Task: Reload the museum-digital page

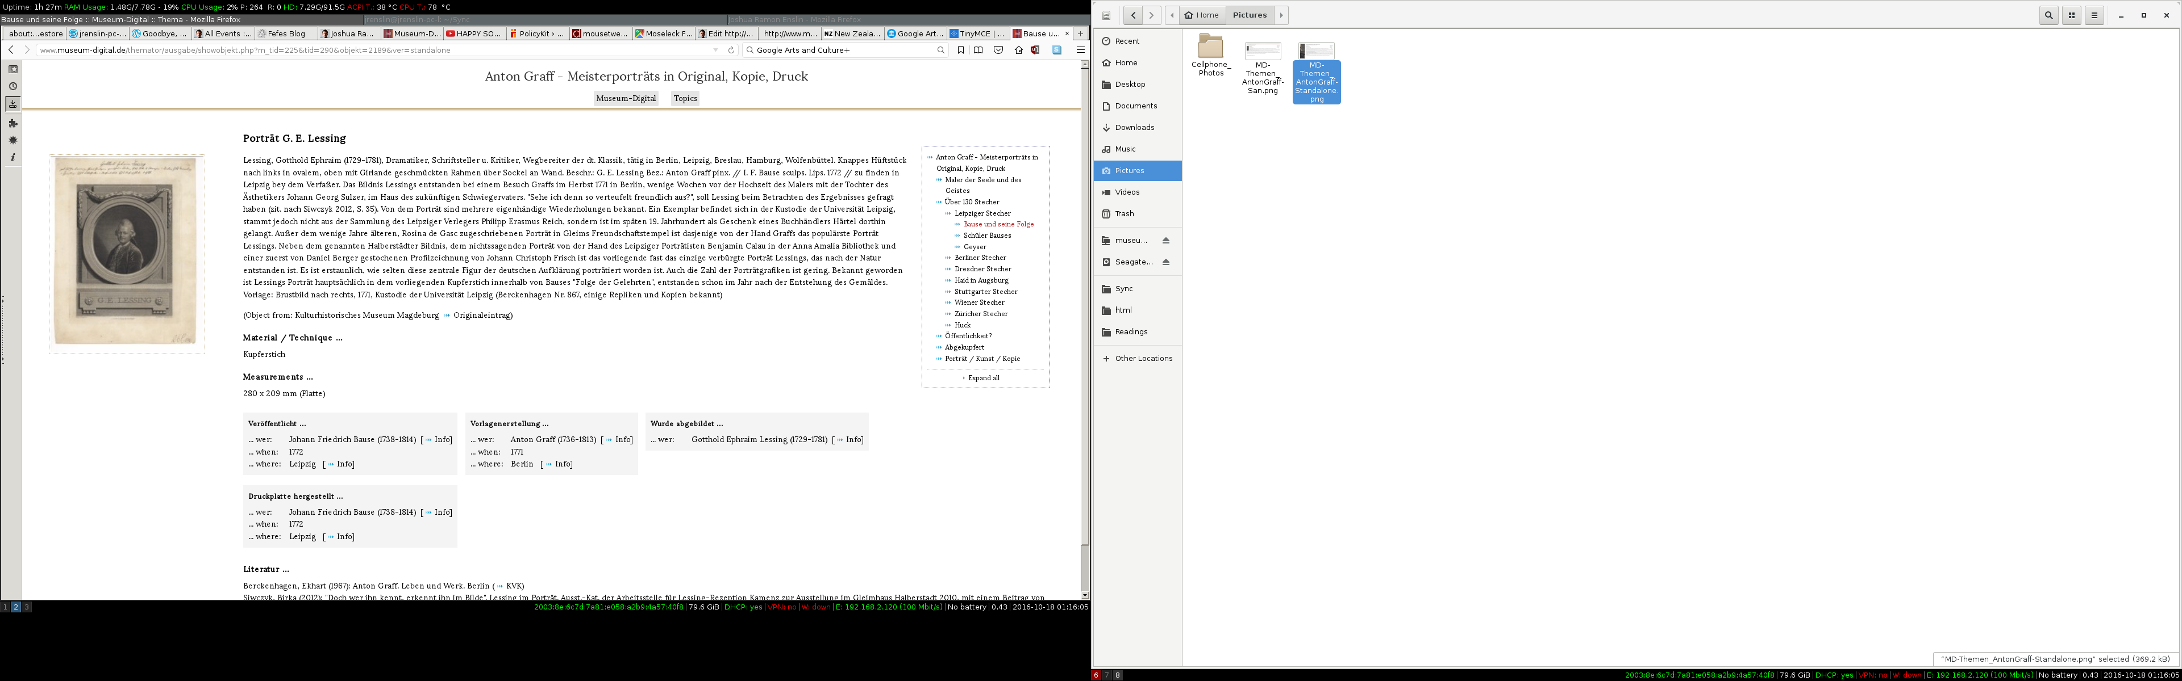Action: click(x=731, y=50)
